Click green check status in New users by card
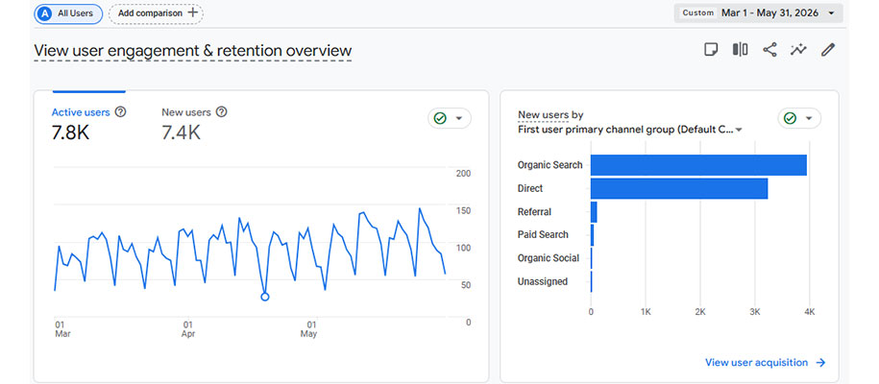This screenshot has height=384, width=879. (790, 118)
